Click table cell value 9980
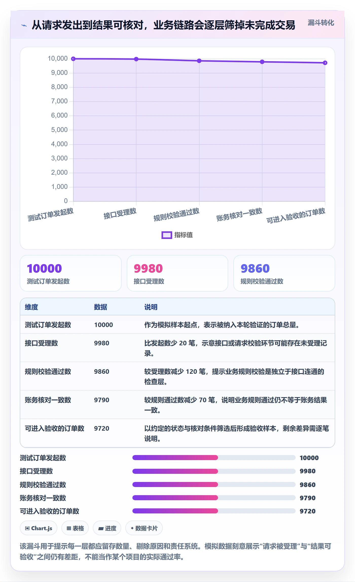This screenshot has width=355, height=582. [x=102, y=343]
